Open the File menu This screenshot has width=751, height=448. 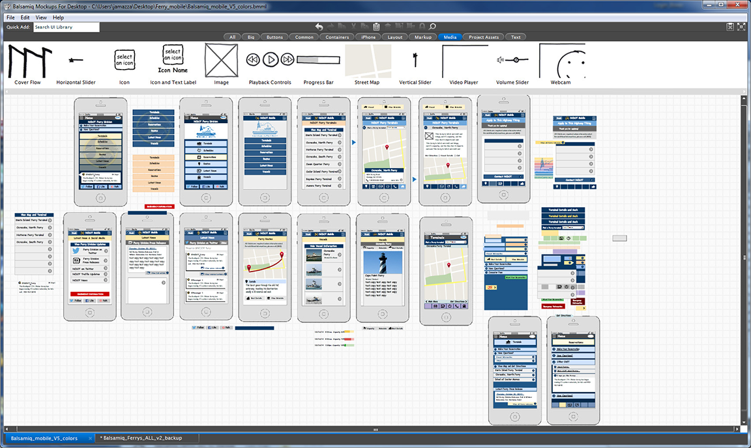coord(10,18)
